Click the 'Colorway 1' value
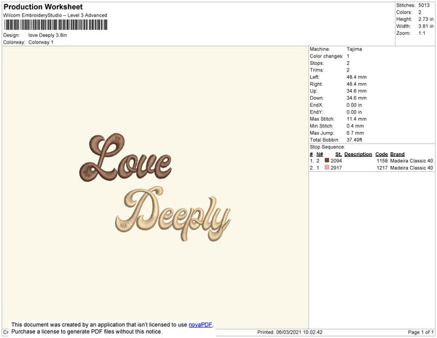 [41, 42]
